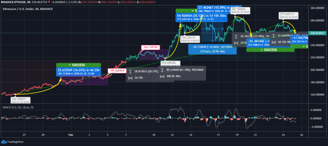Click 220.000000 on the price axis
This screenshot has width=328, height=146.
[317, 57]
